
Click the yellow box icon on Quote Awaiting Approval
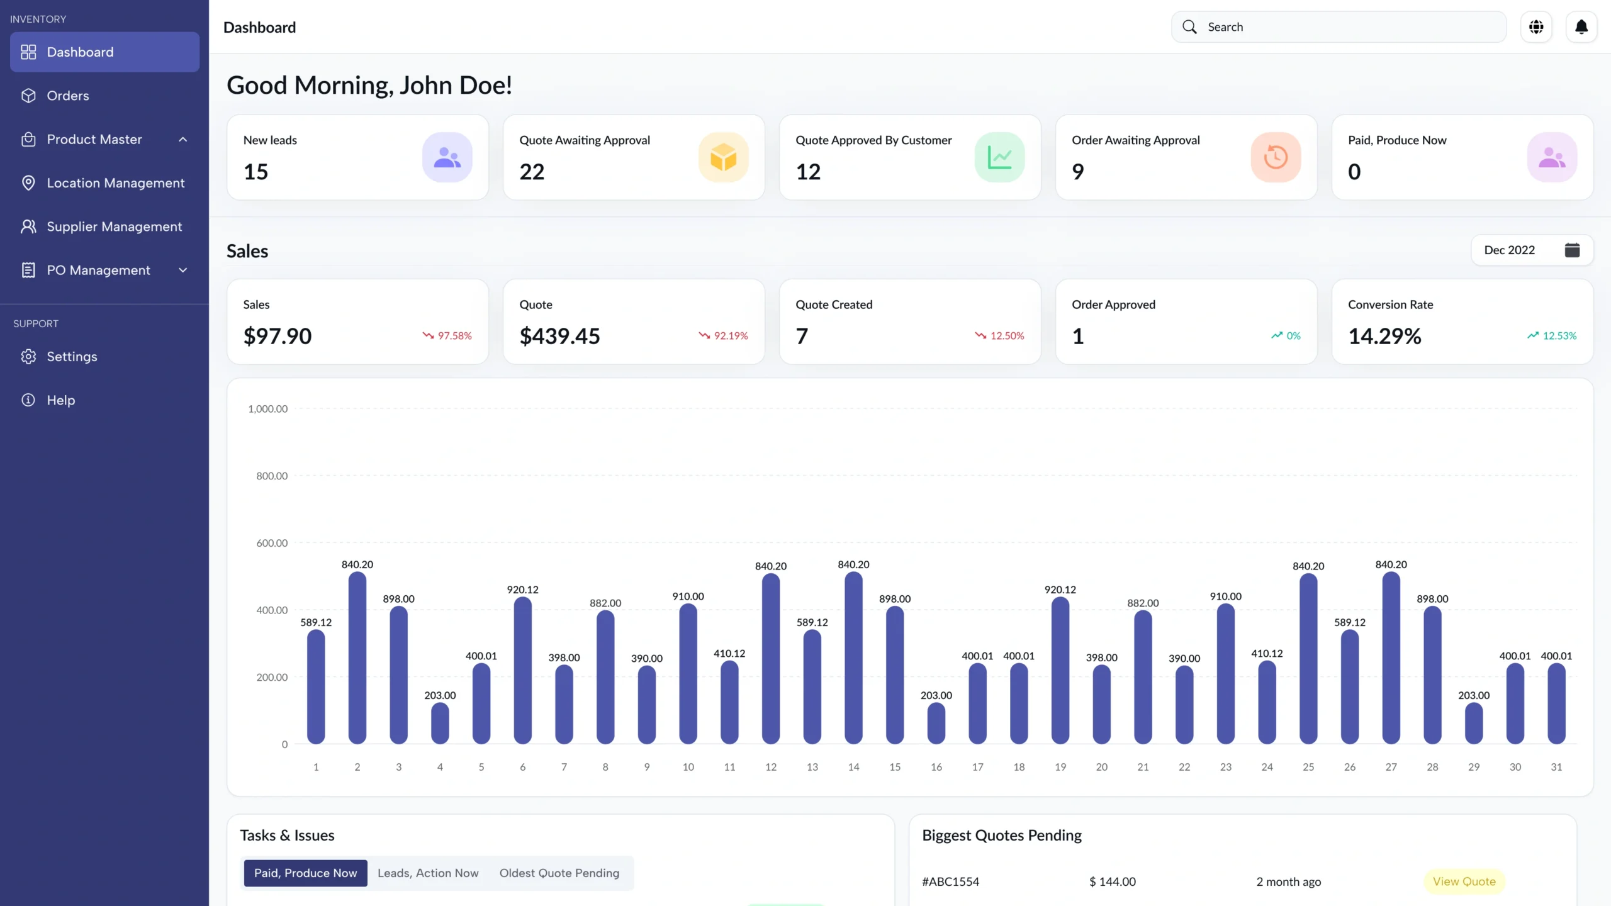723,157
